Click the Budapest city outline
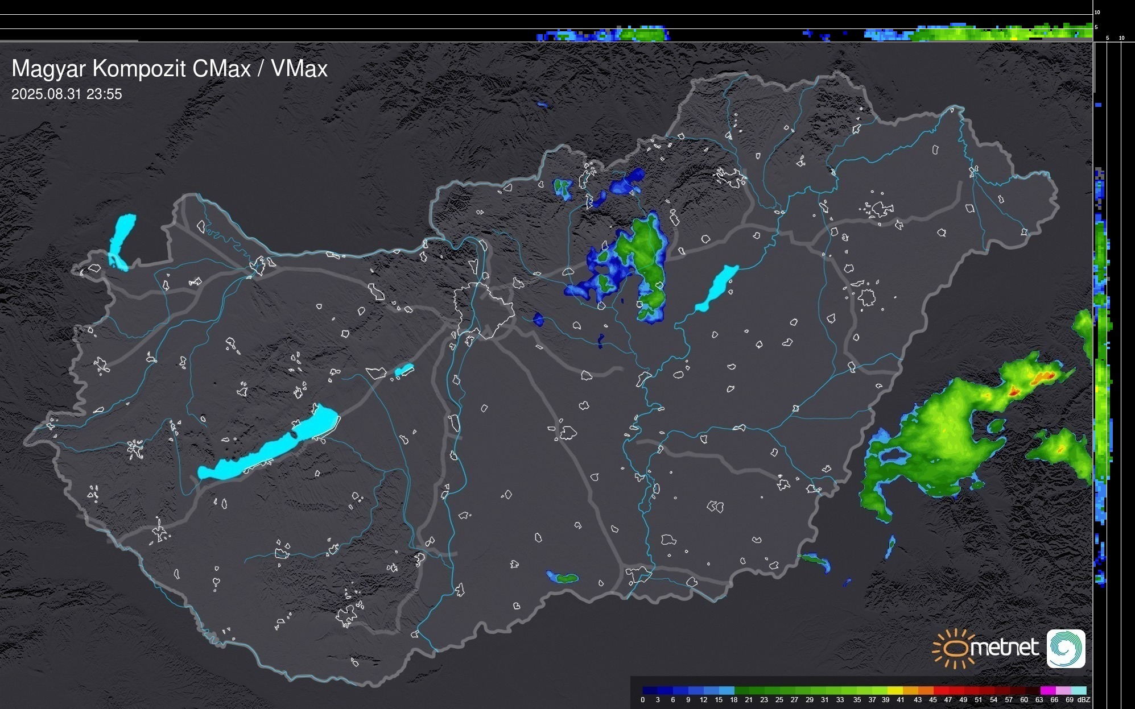The image size is (1135, 709). click(x=484, y=310)
